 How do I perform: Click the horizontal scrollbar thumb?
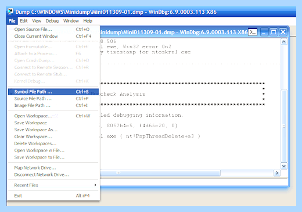(x=160, y=173)
